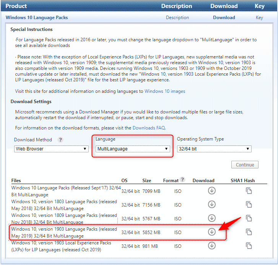Select the Key tab of the product row

pos(259,18)
